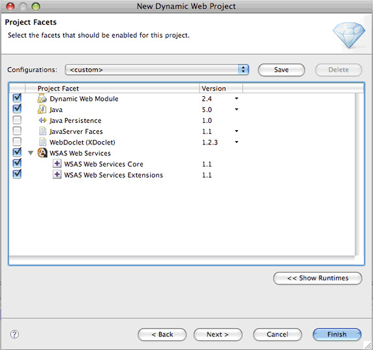Click the Save configuration button
The image size is (373, 350).
(282, 70)
